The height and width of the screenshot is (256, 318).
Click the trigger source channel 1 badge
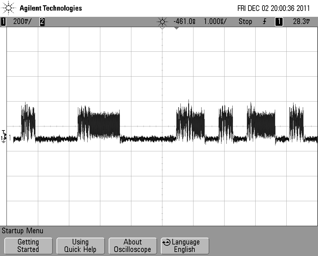279,22
